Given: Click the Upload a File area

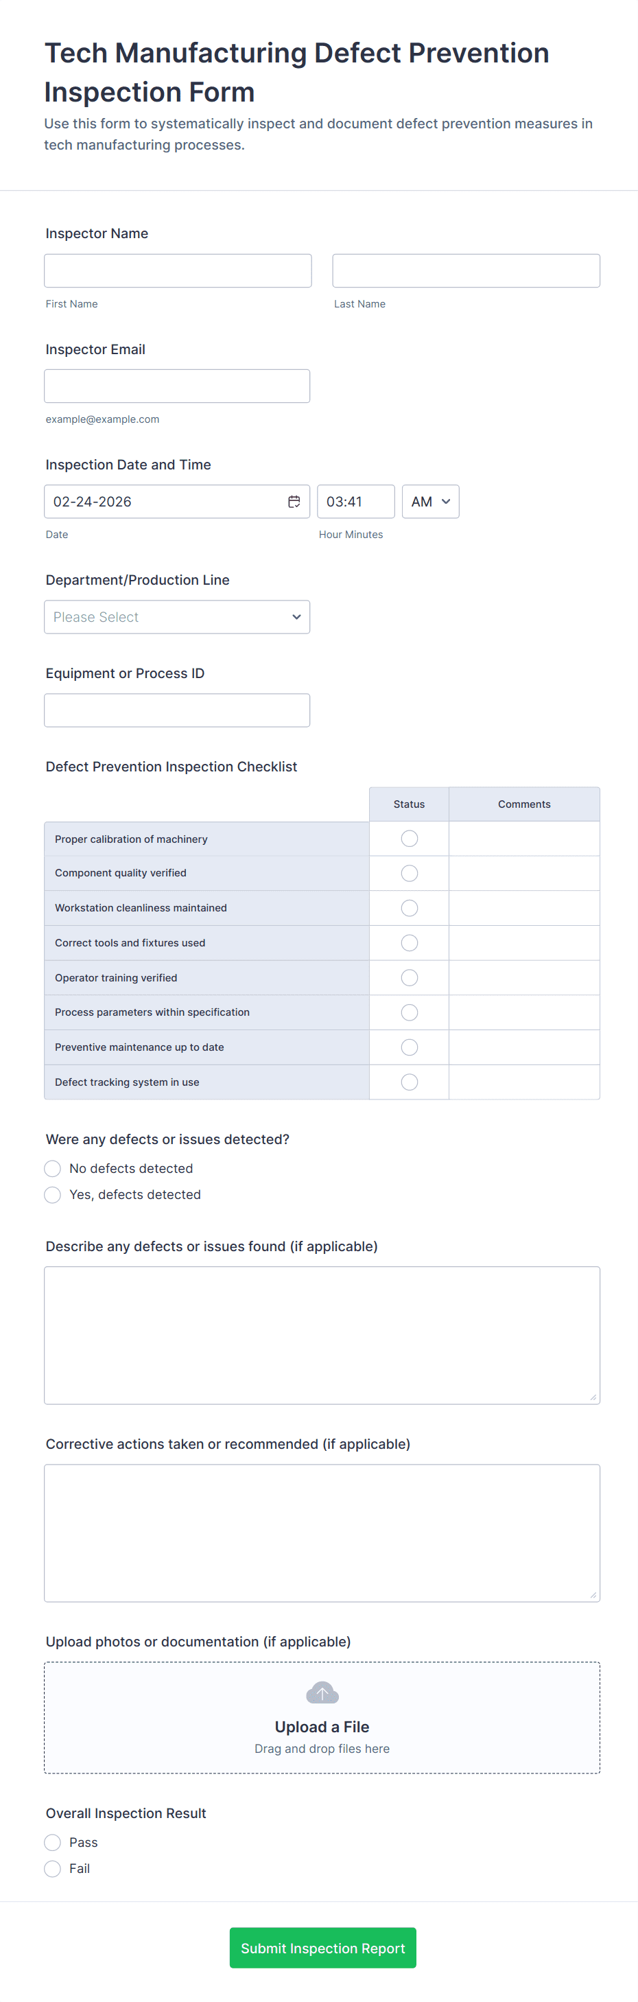Looking at the screenshot, I should [322, 1727].
